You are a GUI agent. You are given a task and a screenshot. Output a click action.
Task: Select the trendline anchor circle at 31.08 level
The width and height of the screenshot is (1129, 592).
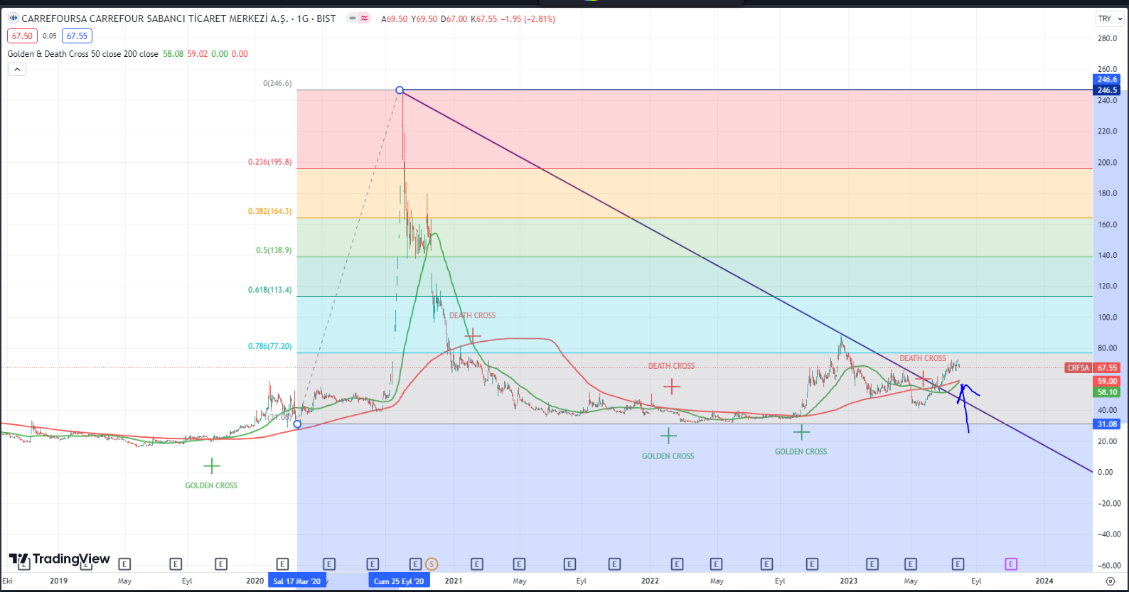297,424
